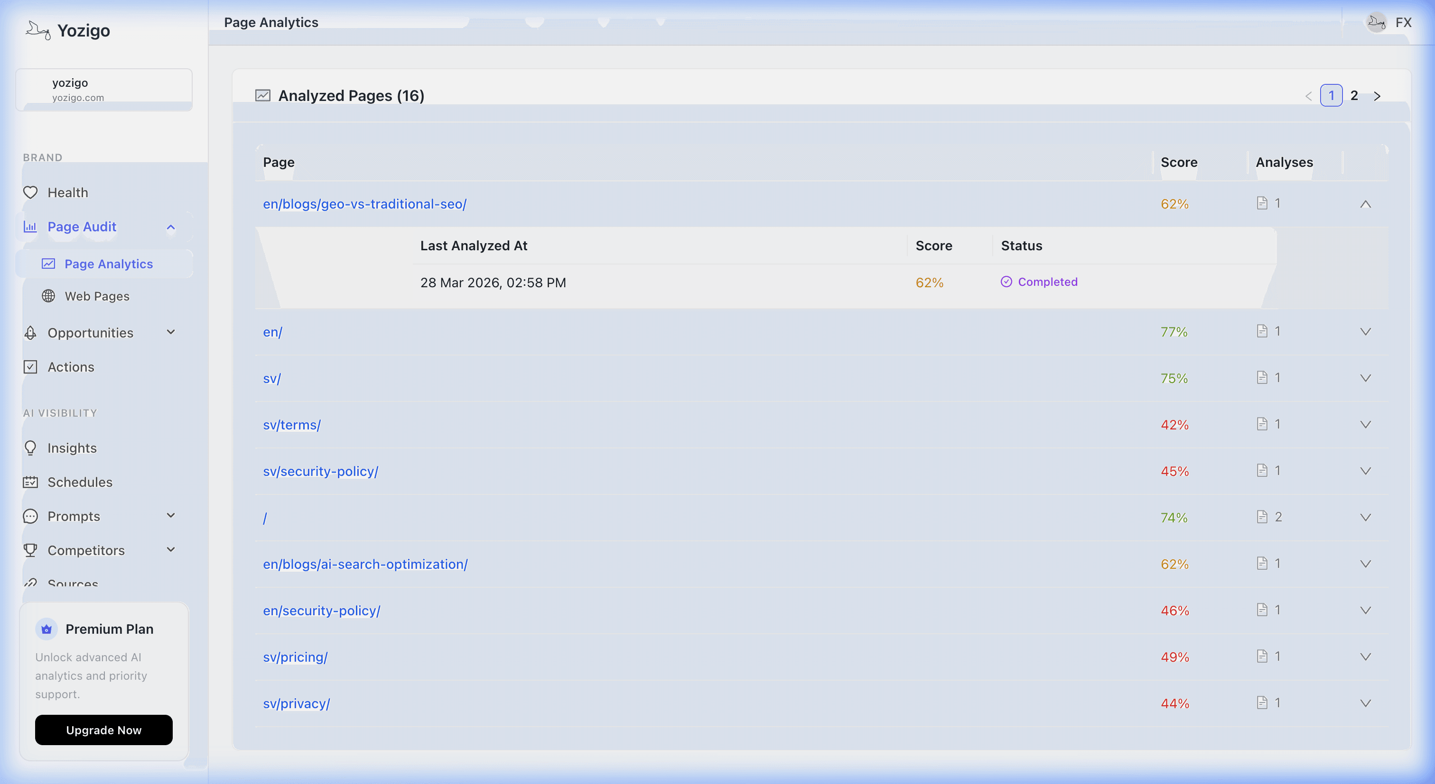
Task: Expand the sv/terms/ analysis details
Action: point(1366,425)
